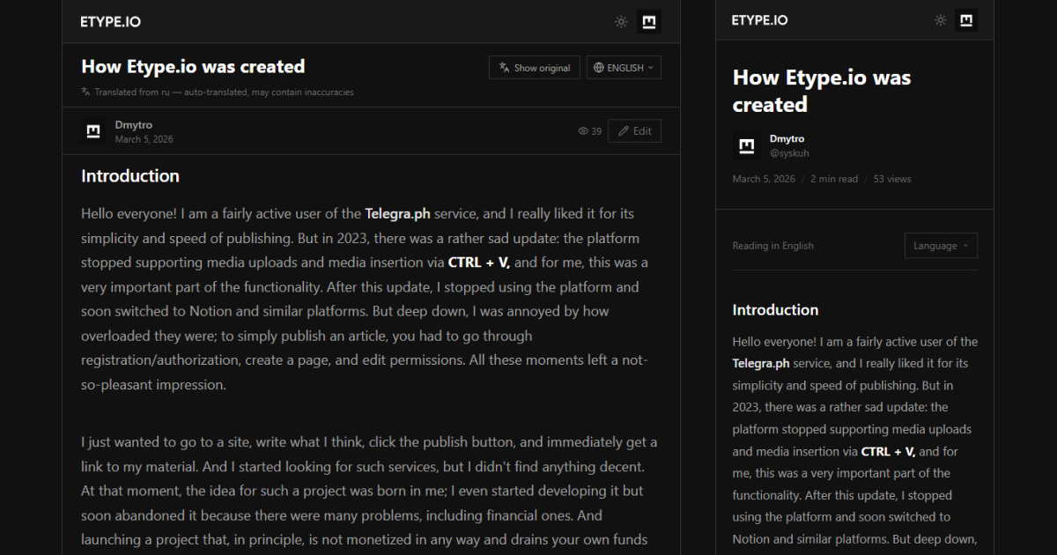Open the ENGLISH language dropdown
The width and height of the screenshot is (1057, 555).
click(x=624, y=67)
